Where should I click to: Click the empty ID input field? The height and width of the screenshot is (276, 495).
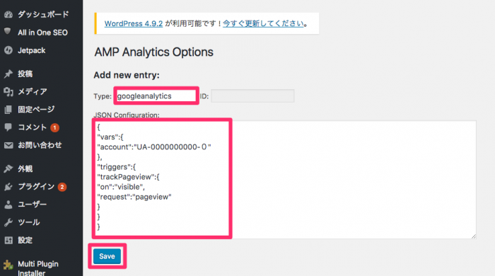point(252,96)
